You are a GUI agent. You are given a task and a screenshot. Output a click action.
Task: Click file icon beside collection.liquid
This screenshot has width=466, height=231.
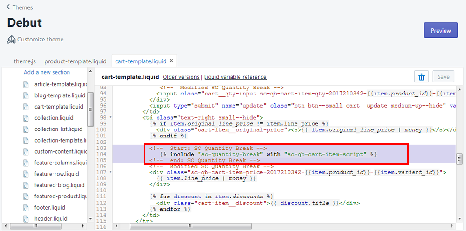pos(26,118)
